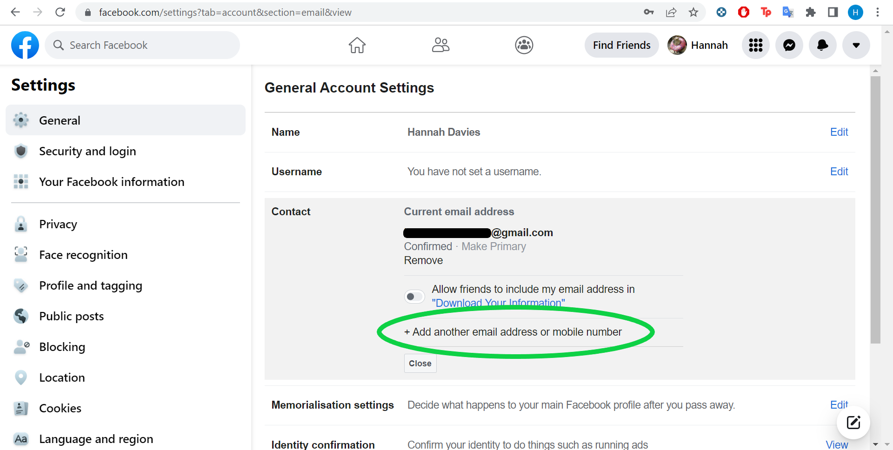Click Hannah's profile picture
The image size is (893, 450).
677,45
